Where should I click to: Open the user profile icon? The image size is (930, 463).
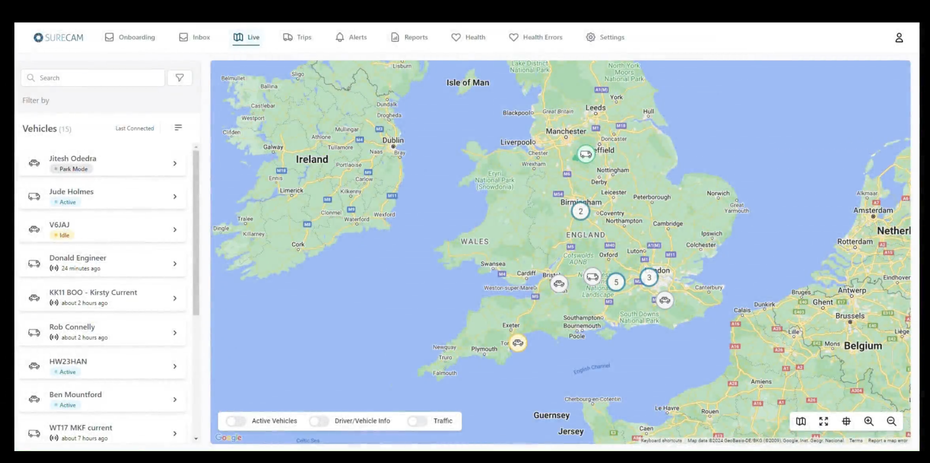899,38
